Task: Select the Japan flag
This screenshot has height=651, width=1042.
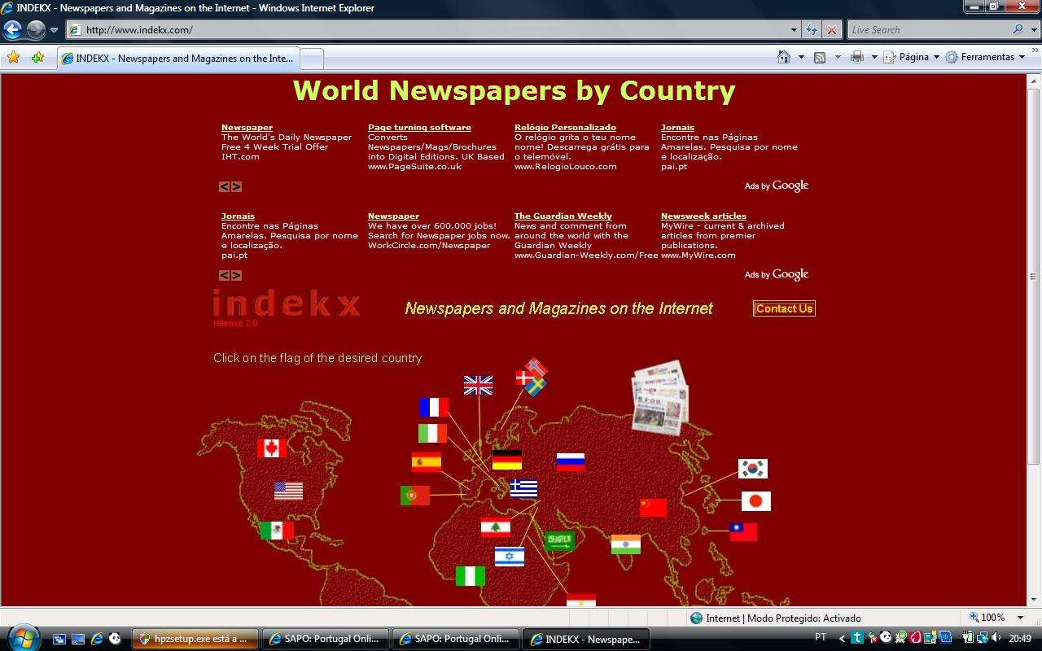Action: coord(755,501)
